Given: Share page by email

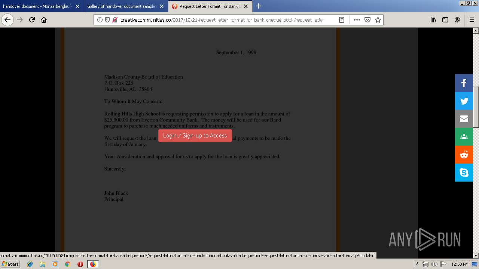Looking at the screenshot, I should click(x=464, y=119).
